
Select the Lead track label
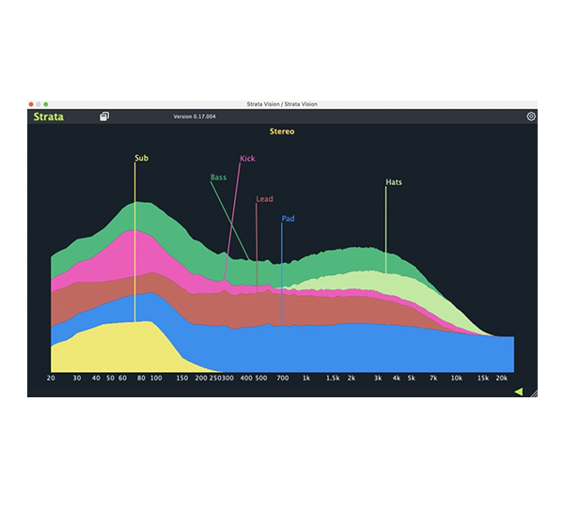click(x=264, y=199)
